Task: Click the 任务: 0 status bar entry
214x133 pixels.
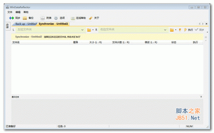Action: (62, 126)
